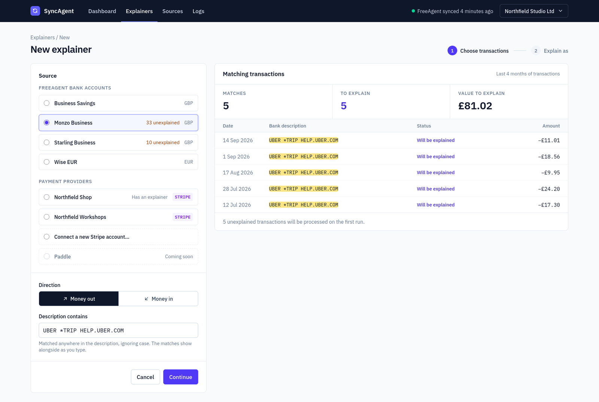Click the Coming soon label beside Paddle
This screenshot has height=402, width=599.
(x=179, y=256)
